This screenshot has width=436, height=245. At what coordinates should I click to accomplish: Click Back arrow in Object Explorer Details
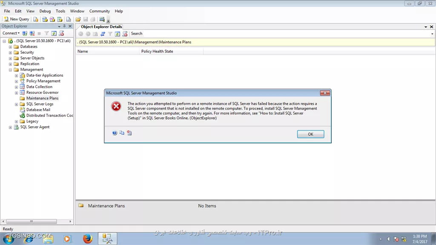pyautogui.click(x=80, y=34)
